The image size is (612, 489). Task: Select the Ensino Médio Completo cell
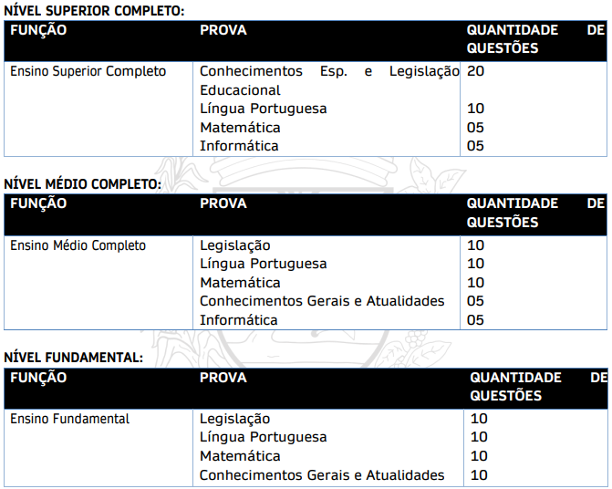click(x=78, y=245)
